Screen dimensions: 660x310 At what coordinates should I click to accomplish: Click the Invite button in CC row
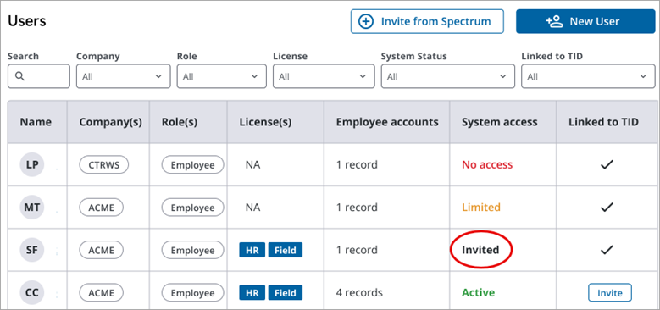609,293
